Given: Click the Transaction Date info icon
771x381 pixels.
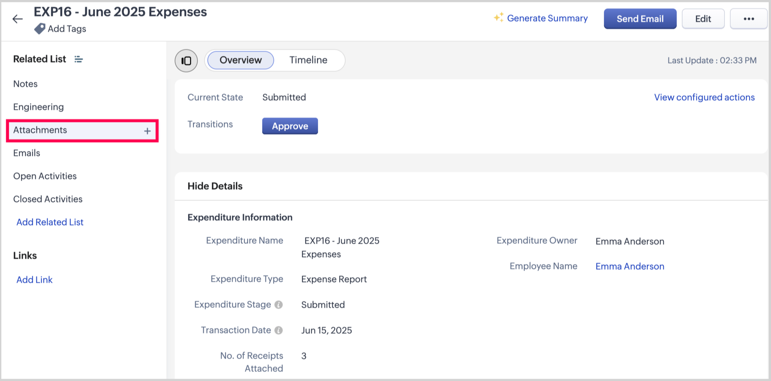Looking at the screenshot, I should [279, 330].
